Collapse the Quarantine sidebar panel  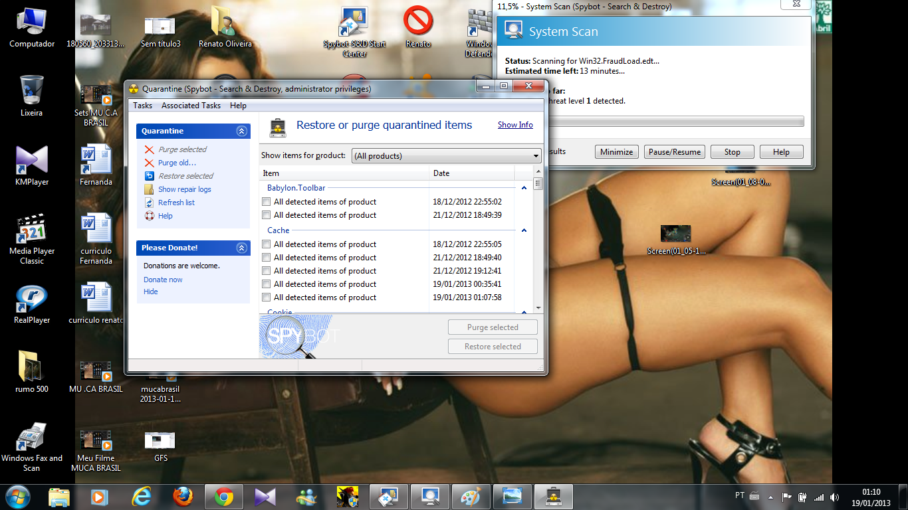[241, 131]
